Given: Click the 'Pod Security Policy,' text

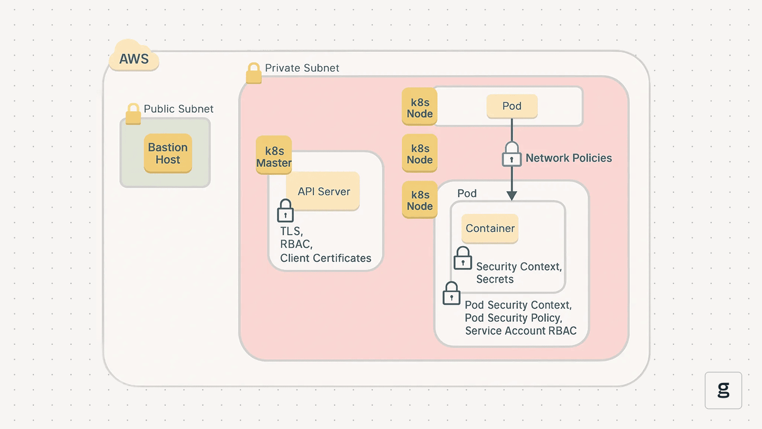Looking at the screenshot, I should [514, 318].
